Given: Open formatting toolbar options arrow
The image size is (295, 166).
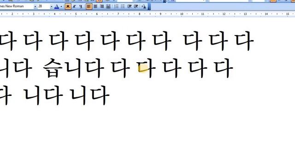Looking at the screenshot, I should (x=149, y=7).
